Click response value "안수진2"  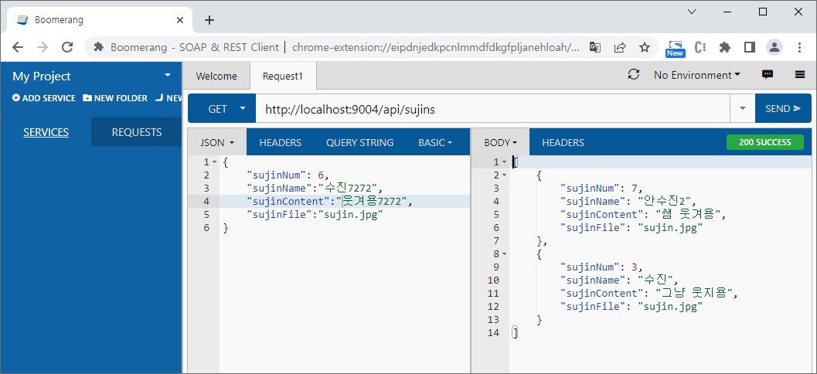click(x=667, y=201)
